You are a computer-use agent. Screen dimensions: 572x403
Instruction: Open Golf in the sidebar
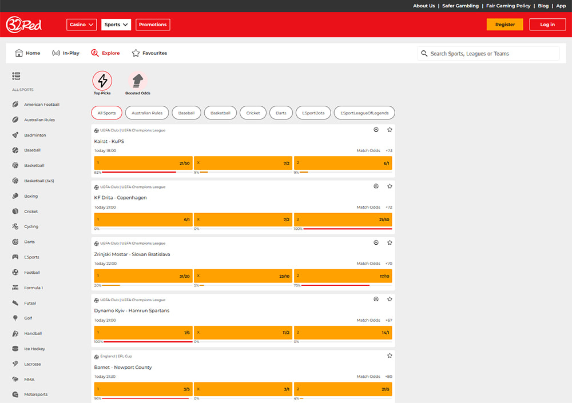22,318
